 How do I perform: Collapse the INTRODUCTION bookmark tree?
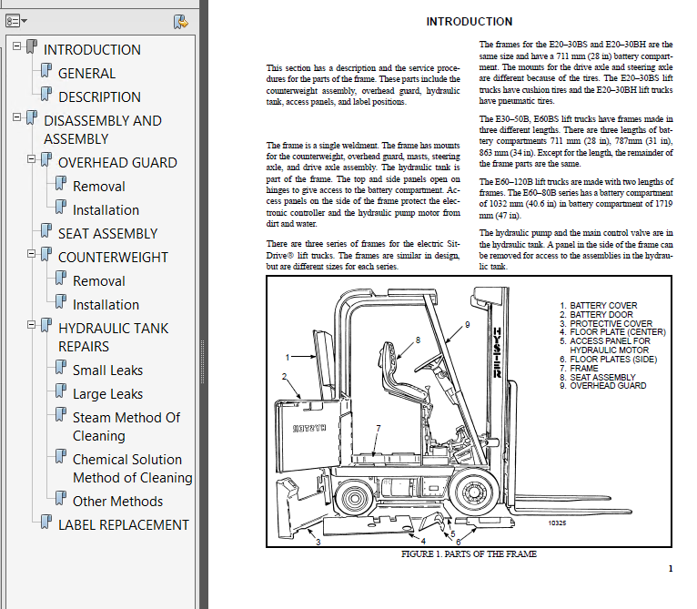(x=17, y=46)
